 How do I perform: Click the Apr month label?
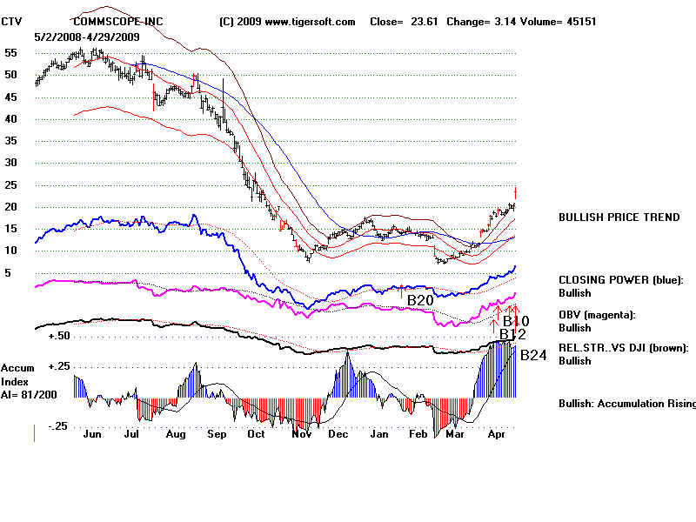(496, 434)
